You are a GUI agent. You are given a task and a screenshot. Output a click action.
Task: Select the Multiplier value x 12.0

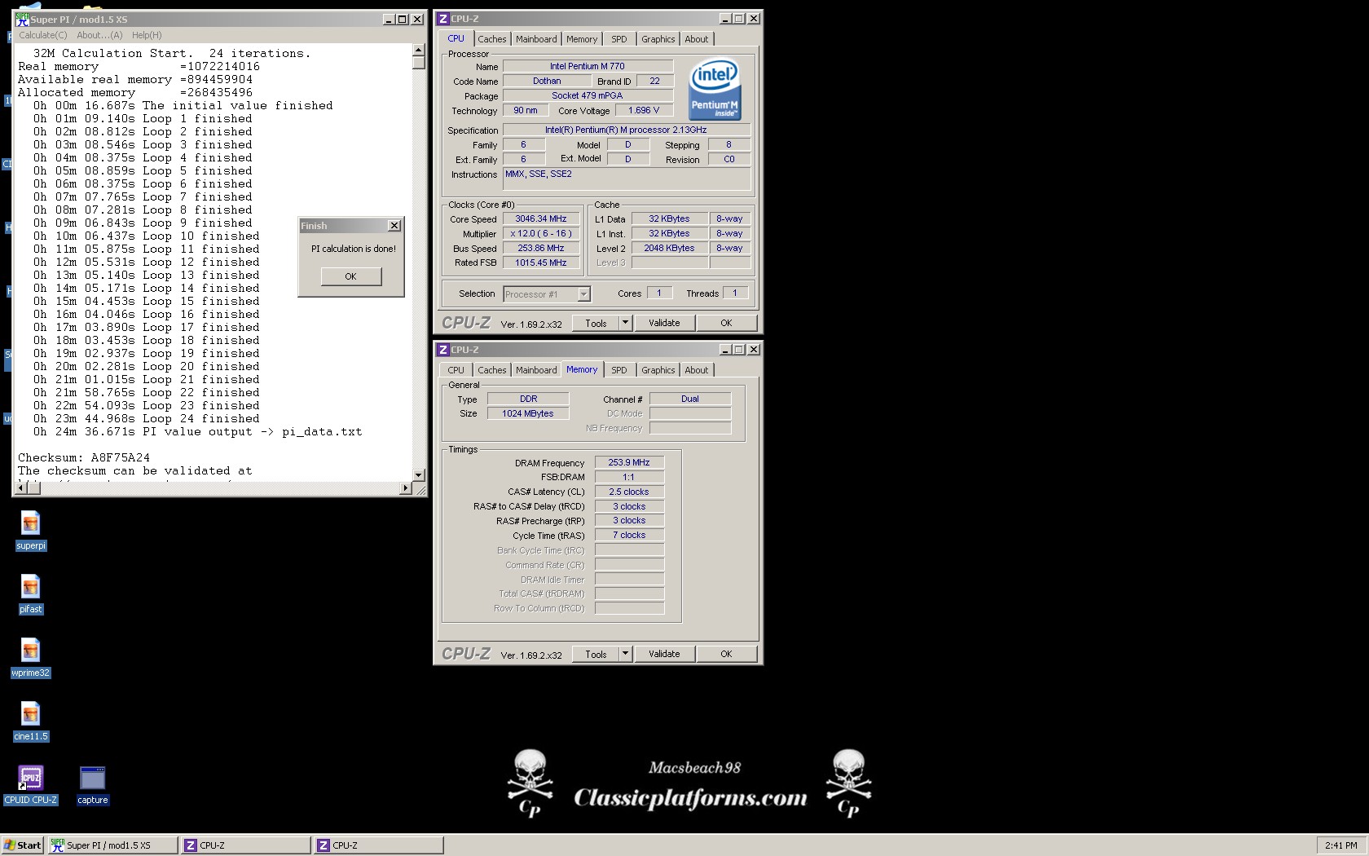point(541,233)
